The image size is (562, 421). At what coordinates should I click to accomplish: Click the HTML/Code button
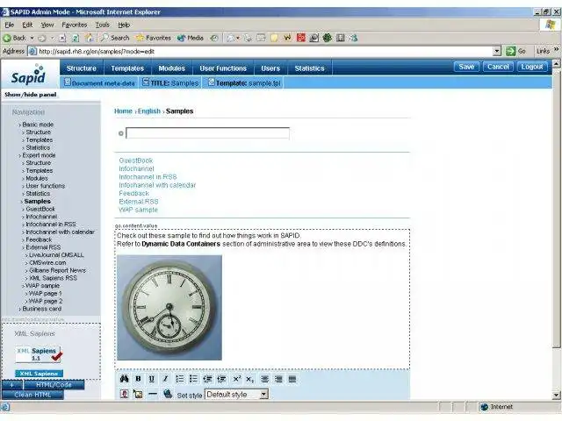(x=54, y=385)
